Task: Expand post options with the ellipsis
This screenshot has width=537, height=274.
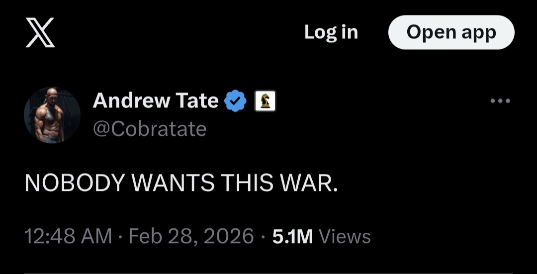Action: click(x=500, y=101)
